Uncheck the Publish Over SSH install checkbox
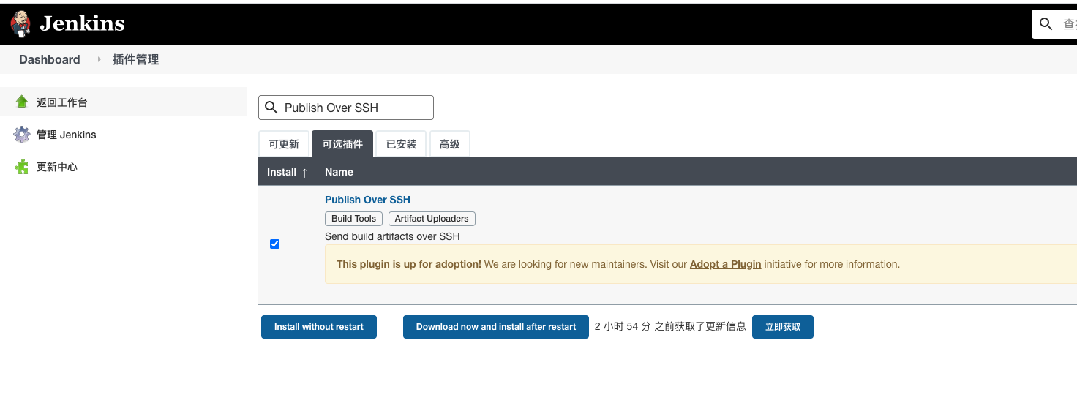 pos(275,244)
